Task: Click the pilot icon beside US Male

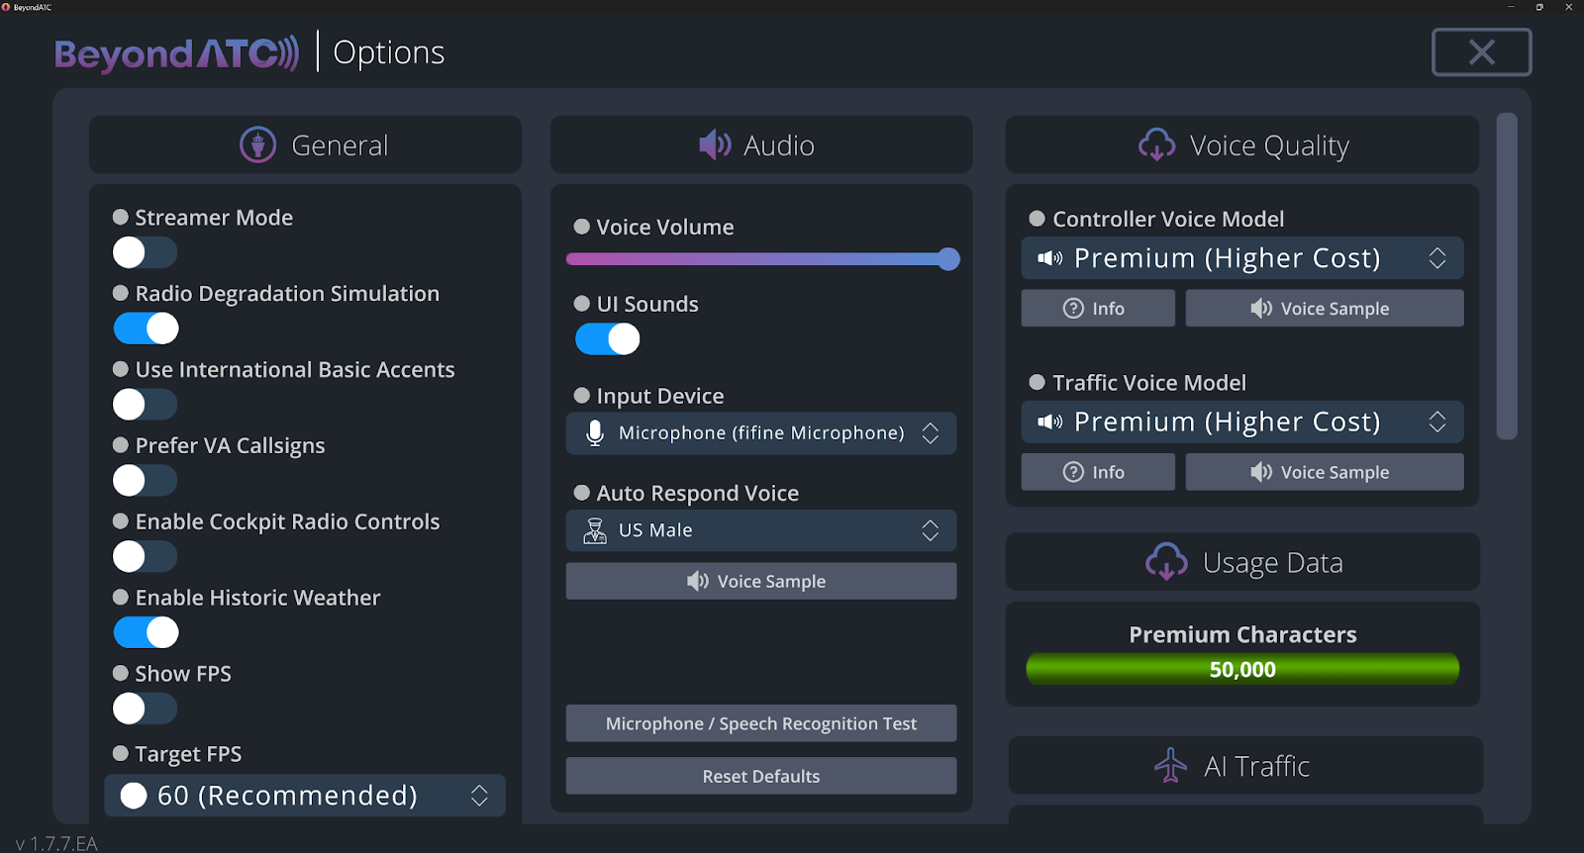Action: coord(595,531)
